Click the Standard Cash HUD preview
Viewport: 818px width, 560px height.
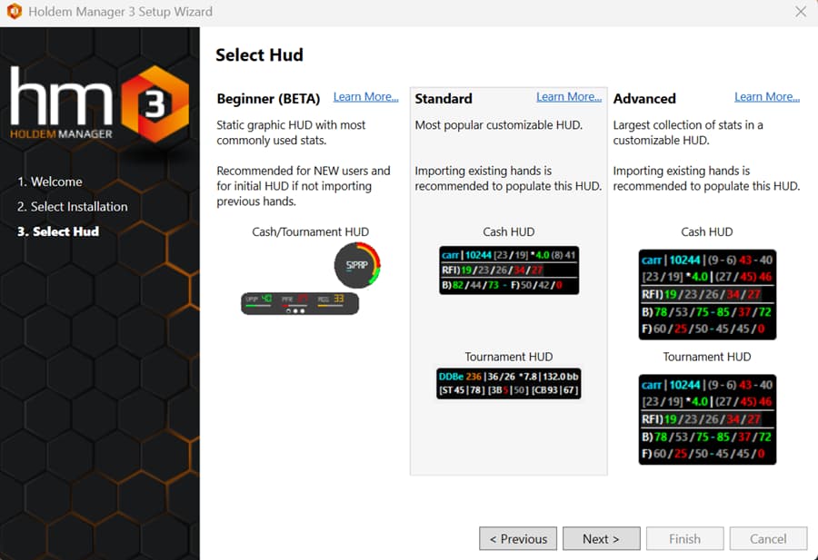(x=508, y=269)
